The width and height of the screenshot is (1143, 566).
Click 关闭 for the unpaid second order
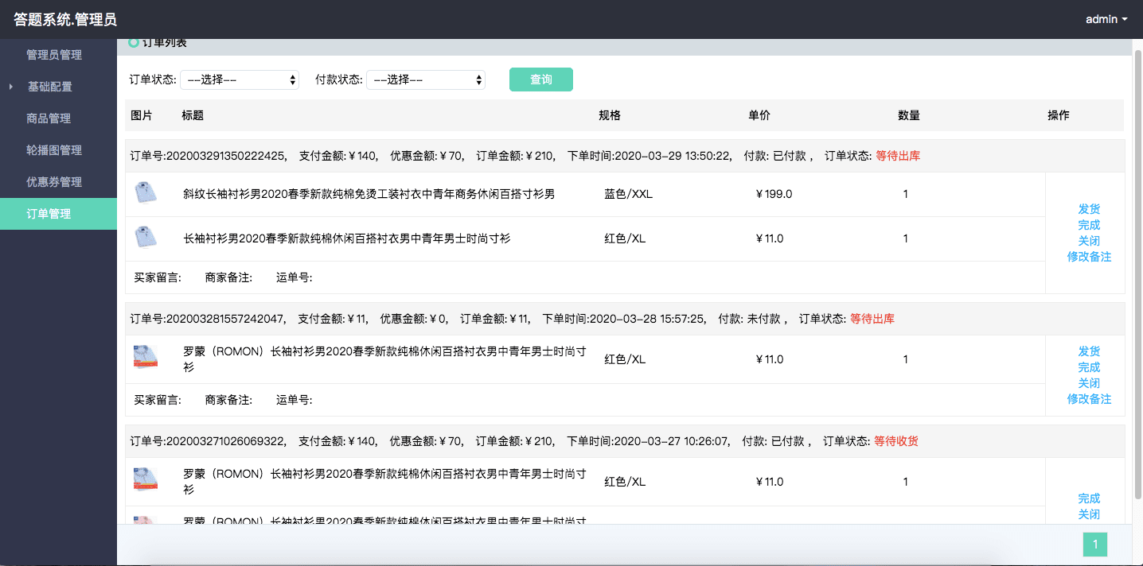coord(1089,383)
